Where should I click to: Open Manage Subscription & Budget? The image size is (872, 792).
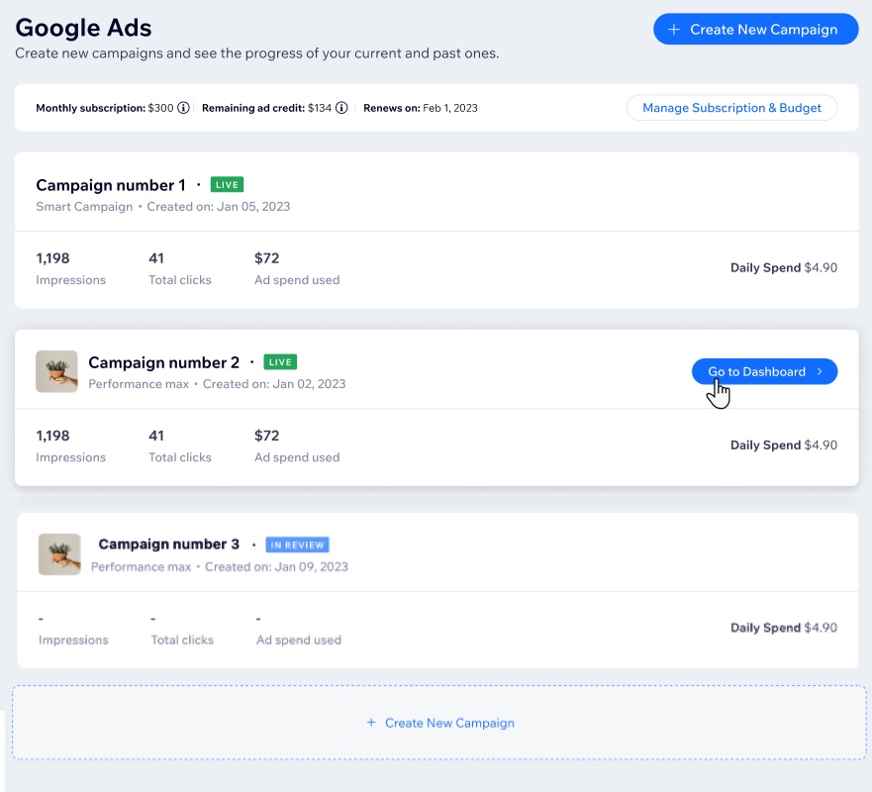tap(731, 108)
